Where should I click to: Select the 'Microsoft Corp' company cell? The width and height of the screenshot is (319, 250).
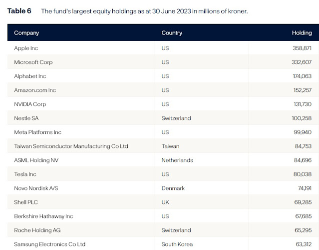(33, 62)
